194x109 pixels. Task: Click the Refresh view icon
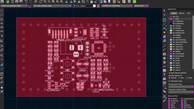(41, 2)
